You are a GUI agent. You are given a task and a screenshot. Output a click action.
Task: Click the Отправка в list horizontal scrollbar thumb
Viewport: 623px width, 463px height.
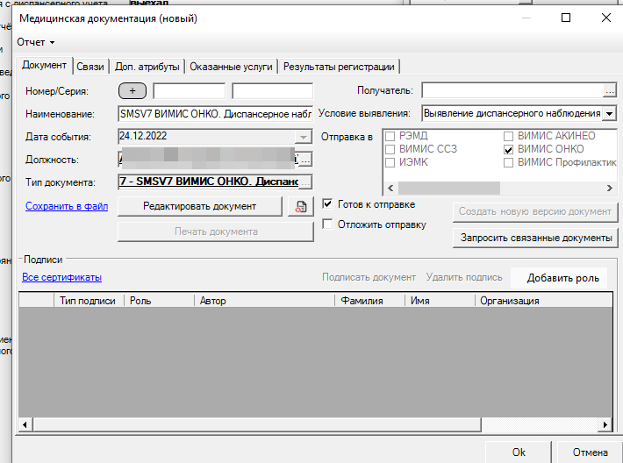pos(449,189)
